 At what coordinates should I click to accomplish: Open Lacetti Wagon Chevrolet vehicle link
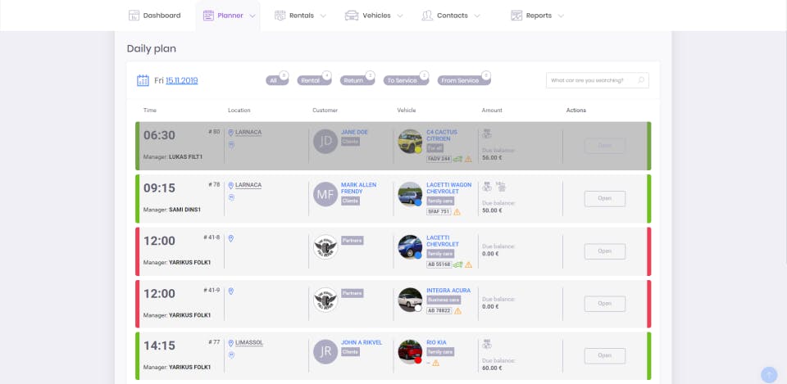click(449, 188)
